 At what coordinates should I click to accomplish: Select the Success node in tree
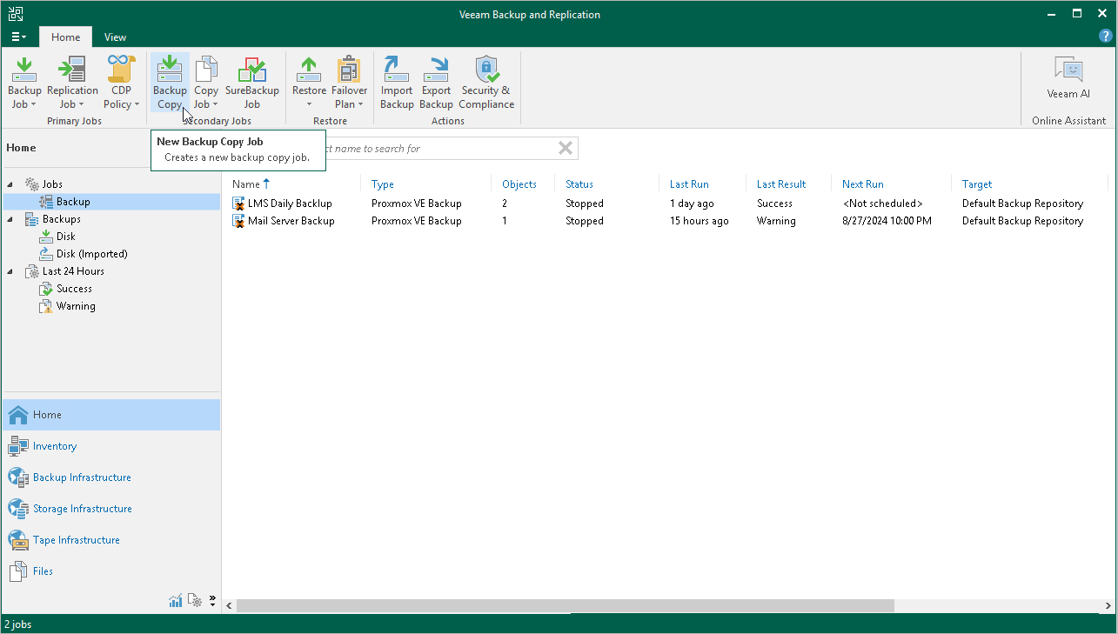(74, 289)
